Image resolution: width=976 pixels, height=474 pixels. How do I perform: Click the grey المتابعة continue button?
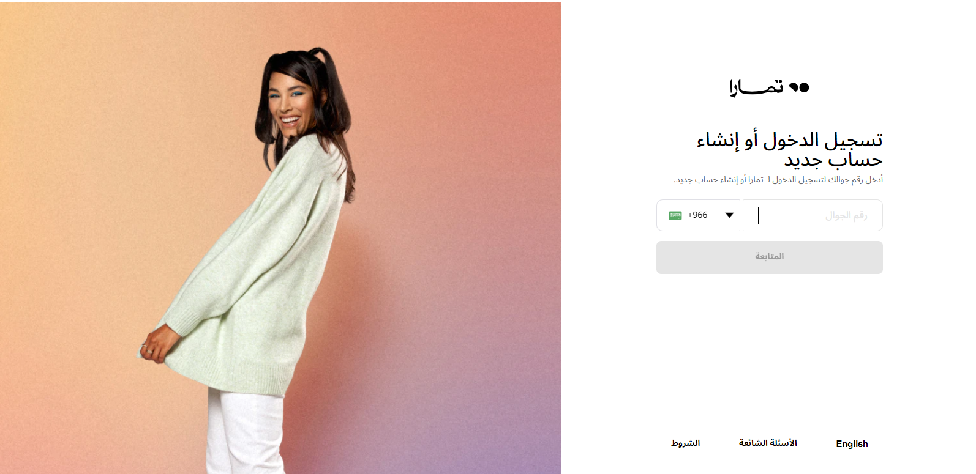[770, 257]
